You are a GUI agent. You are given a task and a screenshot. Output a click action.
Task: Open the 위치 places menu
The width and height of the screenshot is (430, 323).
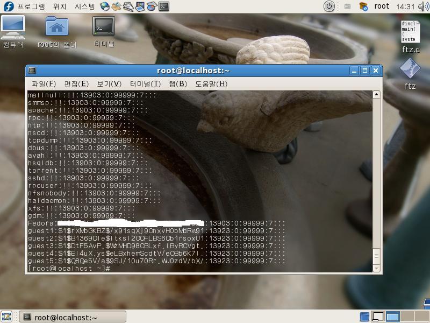(60, 6)
